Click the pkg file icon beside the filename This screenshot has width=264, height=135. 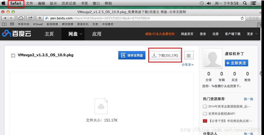pos(13,55)
